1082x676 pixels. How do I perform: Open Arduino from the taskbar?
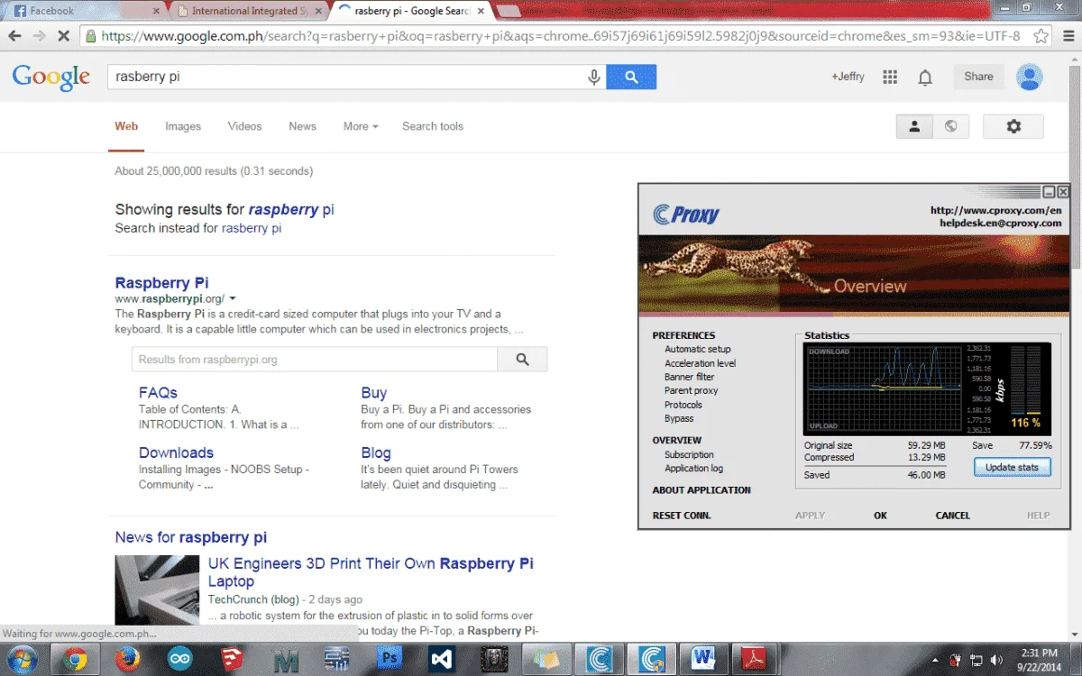179,660
